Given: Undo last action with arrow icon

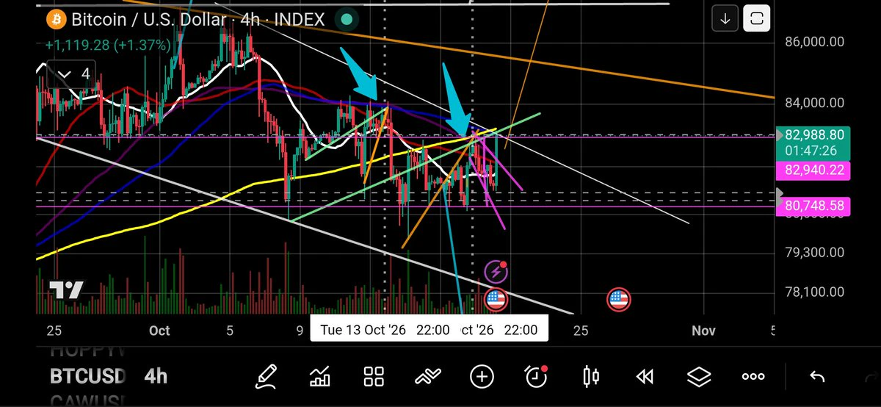Looking at the screenshot, I should [816, 377].
